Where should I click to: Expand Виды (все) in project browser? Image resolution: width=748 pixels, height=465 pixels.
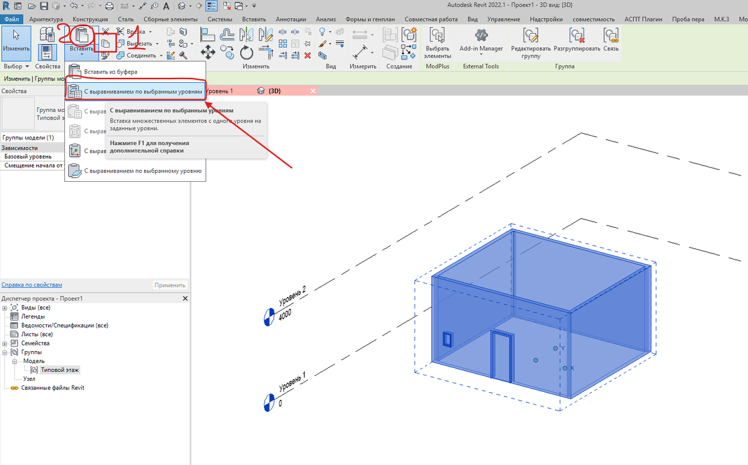pos(5,308)
